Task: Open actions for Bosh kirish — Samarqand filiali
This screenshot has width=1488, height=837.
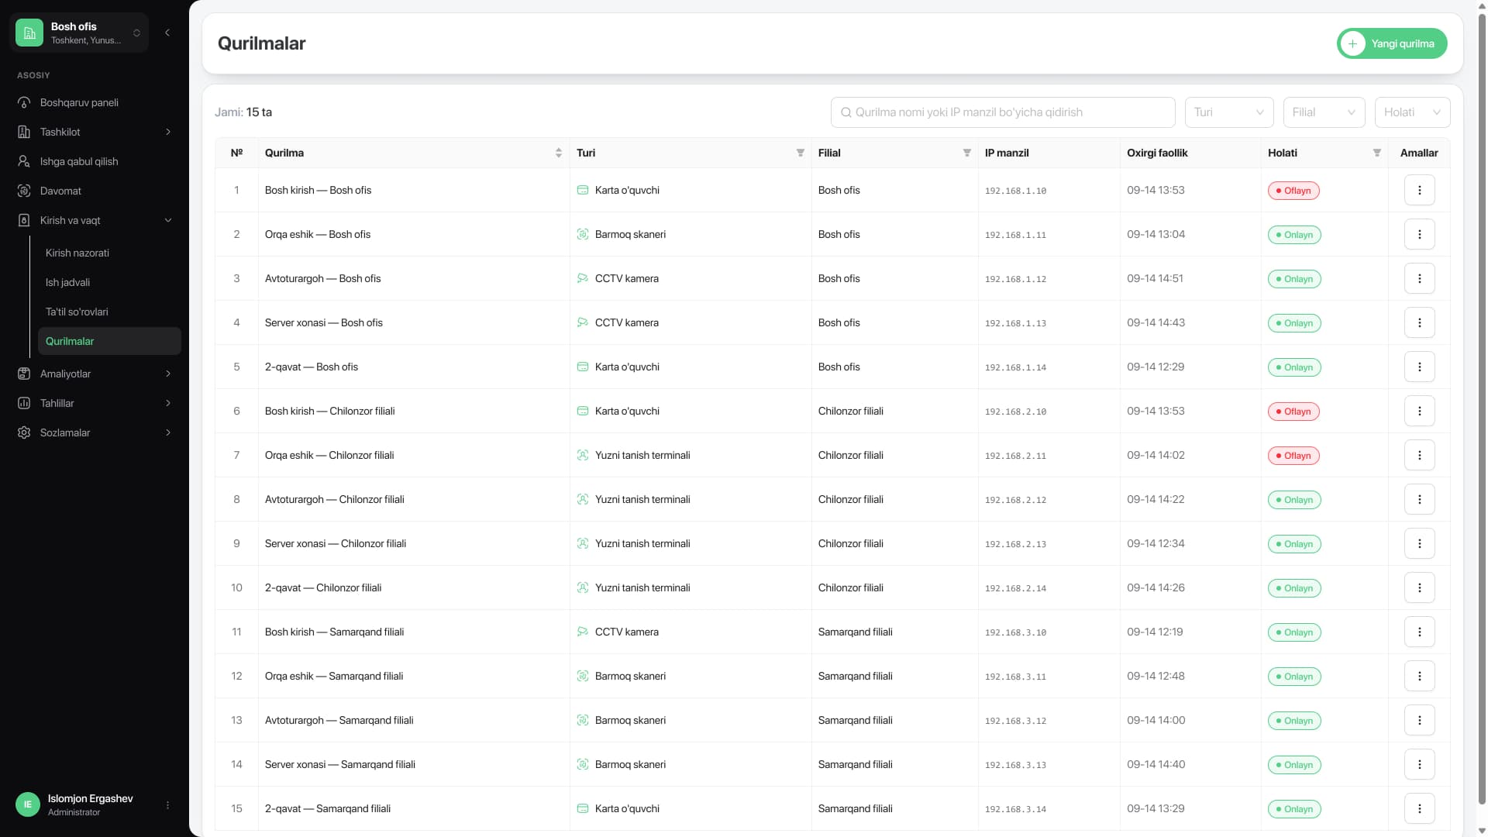Action: (x=1419, y=632)
